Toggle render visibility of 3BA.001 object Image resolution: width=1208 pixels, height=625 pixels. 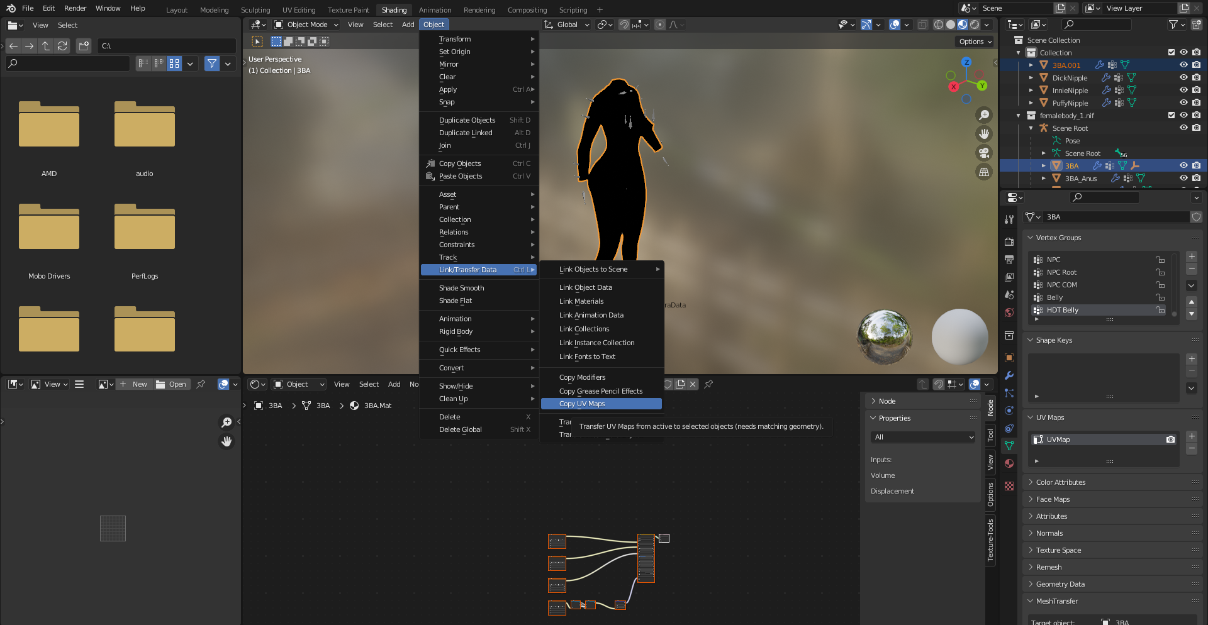coord(1196,65)
